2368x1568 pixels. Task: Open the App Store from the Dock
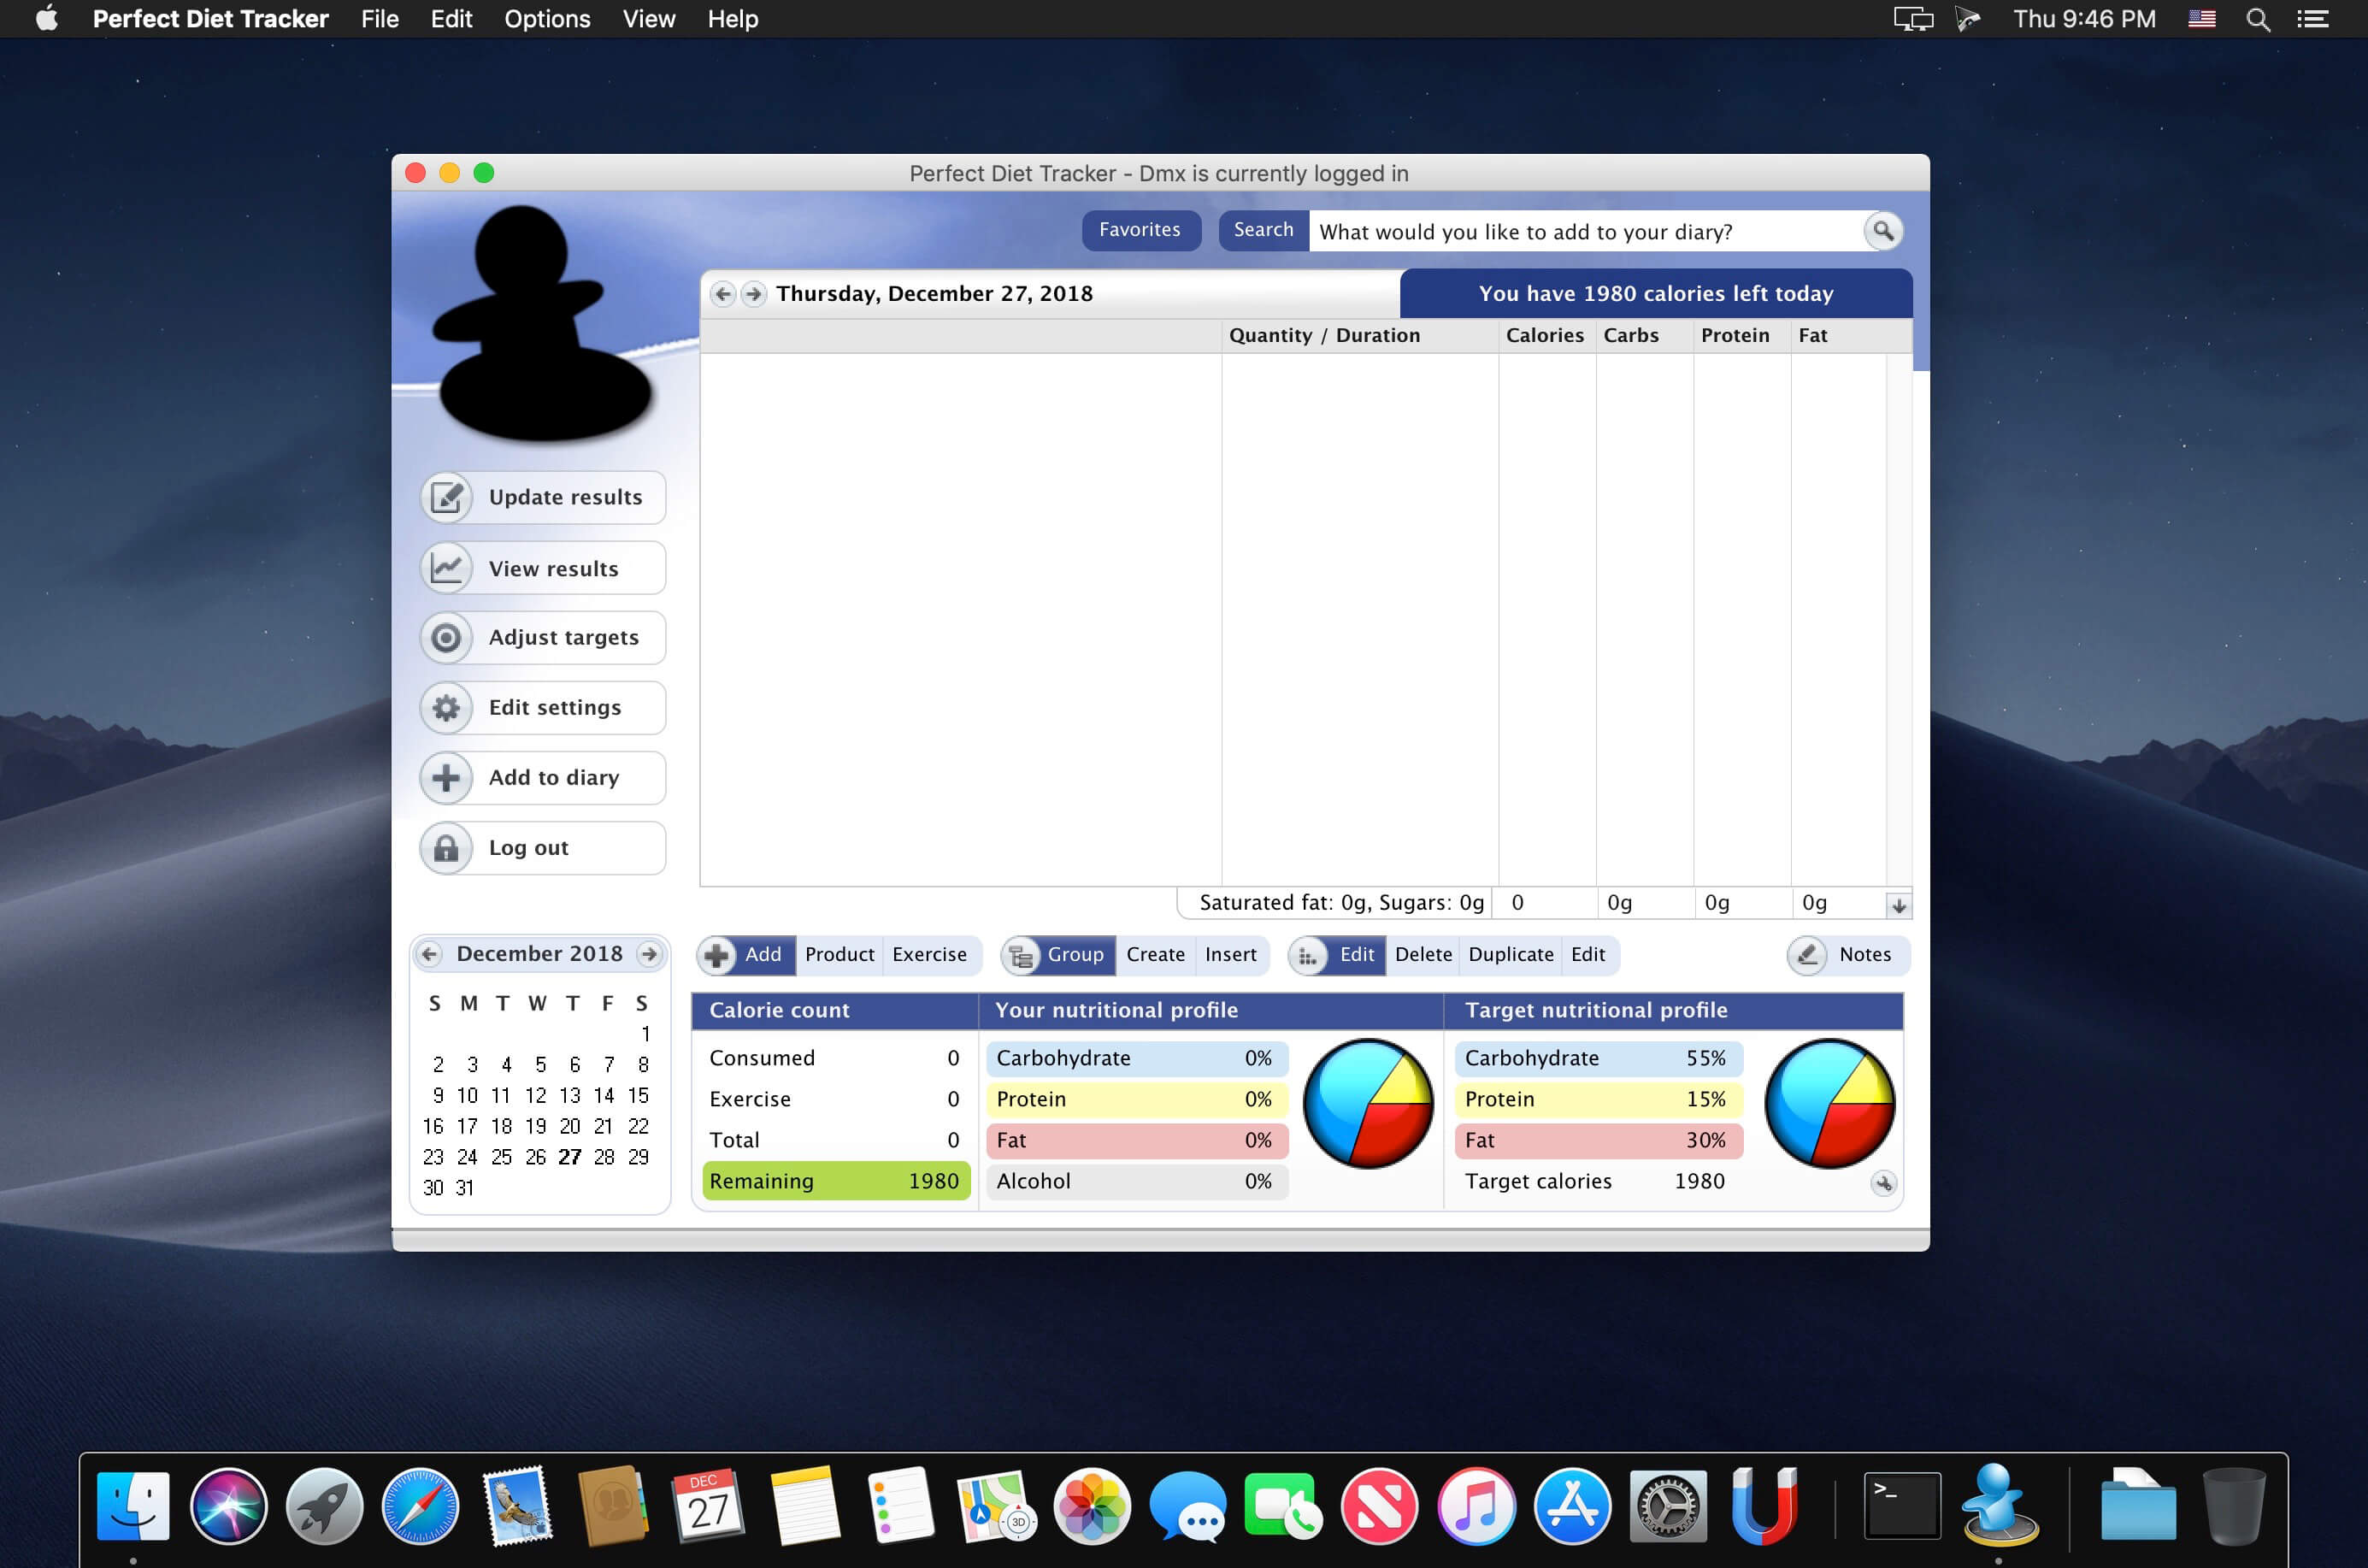click(1572, 1506)
